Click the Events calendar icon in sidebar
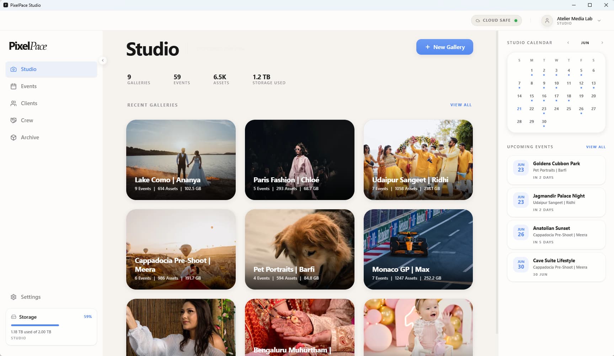Image resolution: width=614 pixels, height=356 pixels. (14, 86)
